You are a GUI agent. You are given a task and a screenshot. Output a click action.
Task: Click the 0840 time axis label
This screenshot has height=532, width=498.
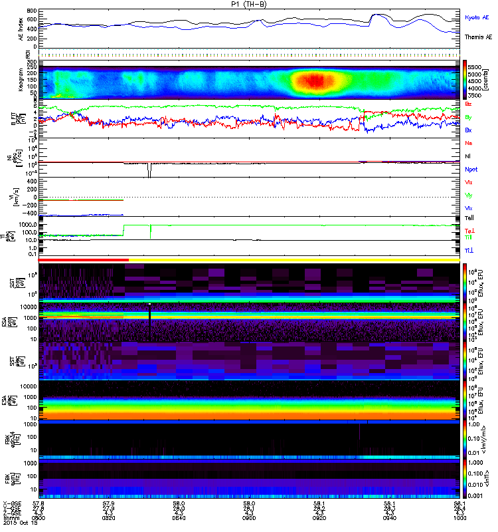179,519
